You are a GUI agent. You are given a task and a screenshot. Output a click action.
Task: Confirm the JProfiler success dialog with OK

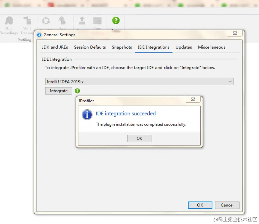click(x=139, y=138)
